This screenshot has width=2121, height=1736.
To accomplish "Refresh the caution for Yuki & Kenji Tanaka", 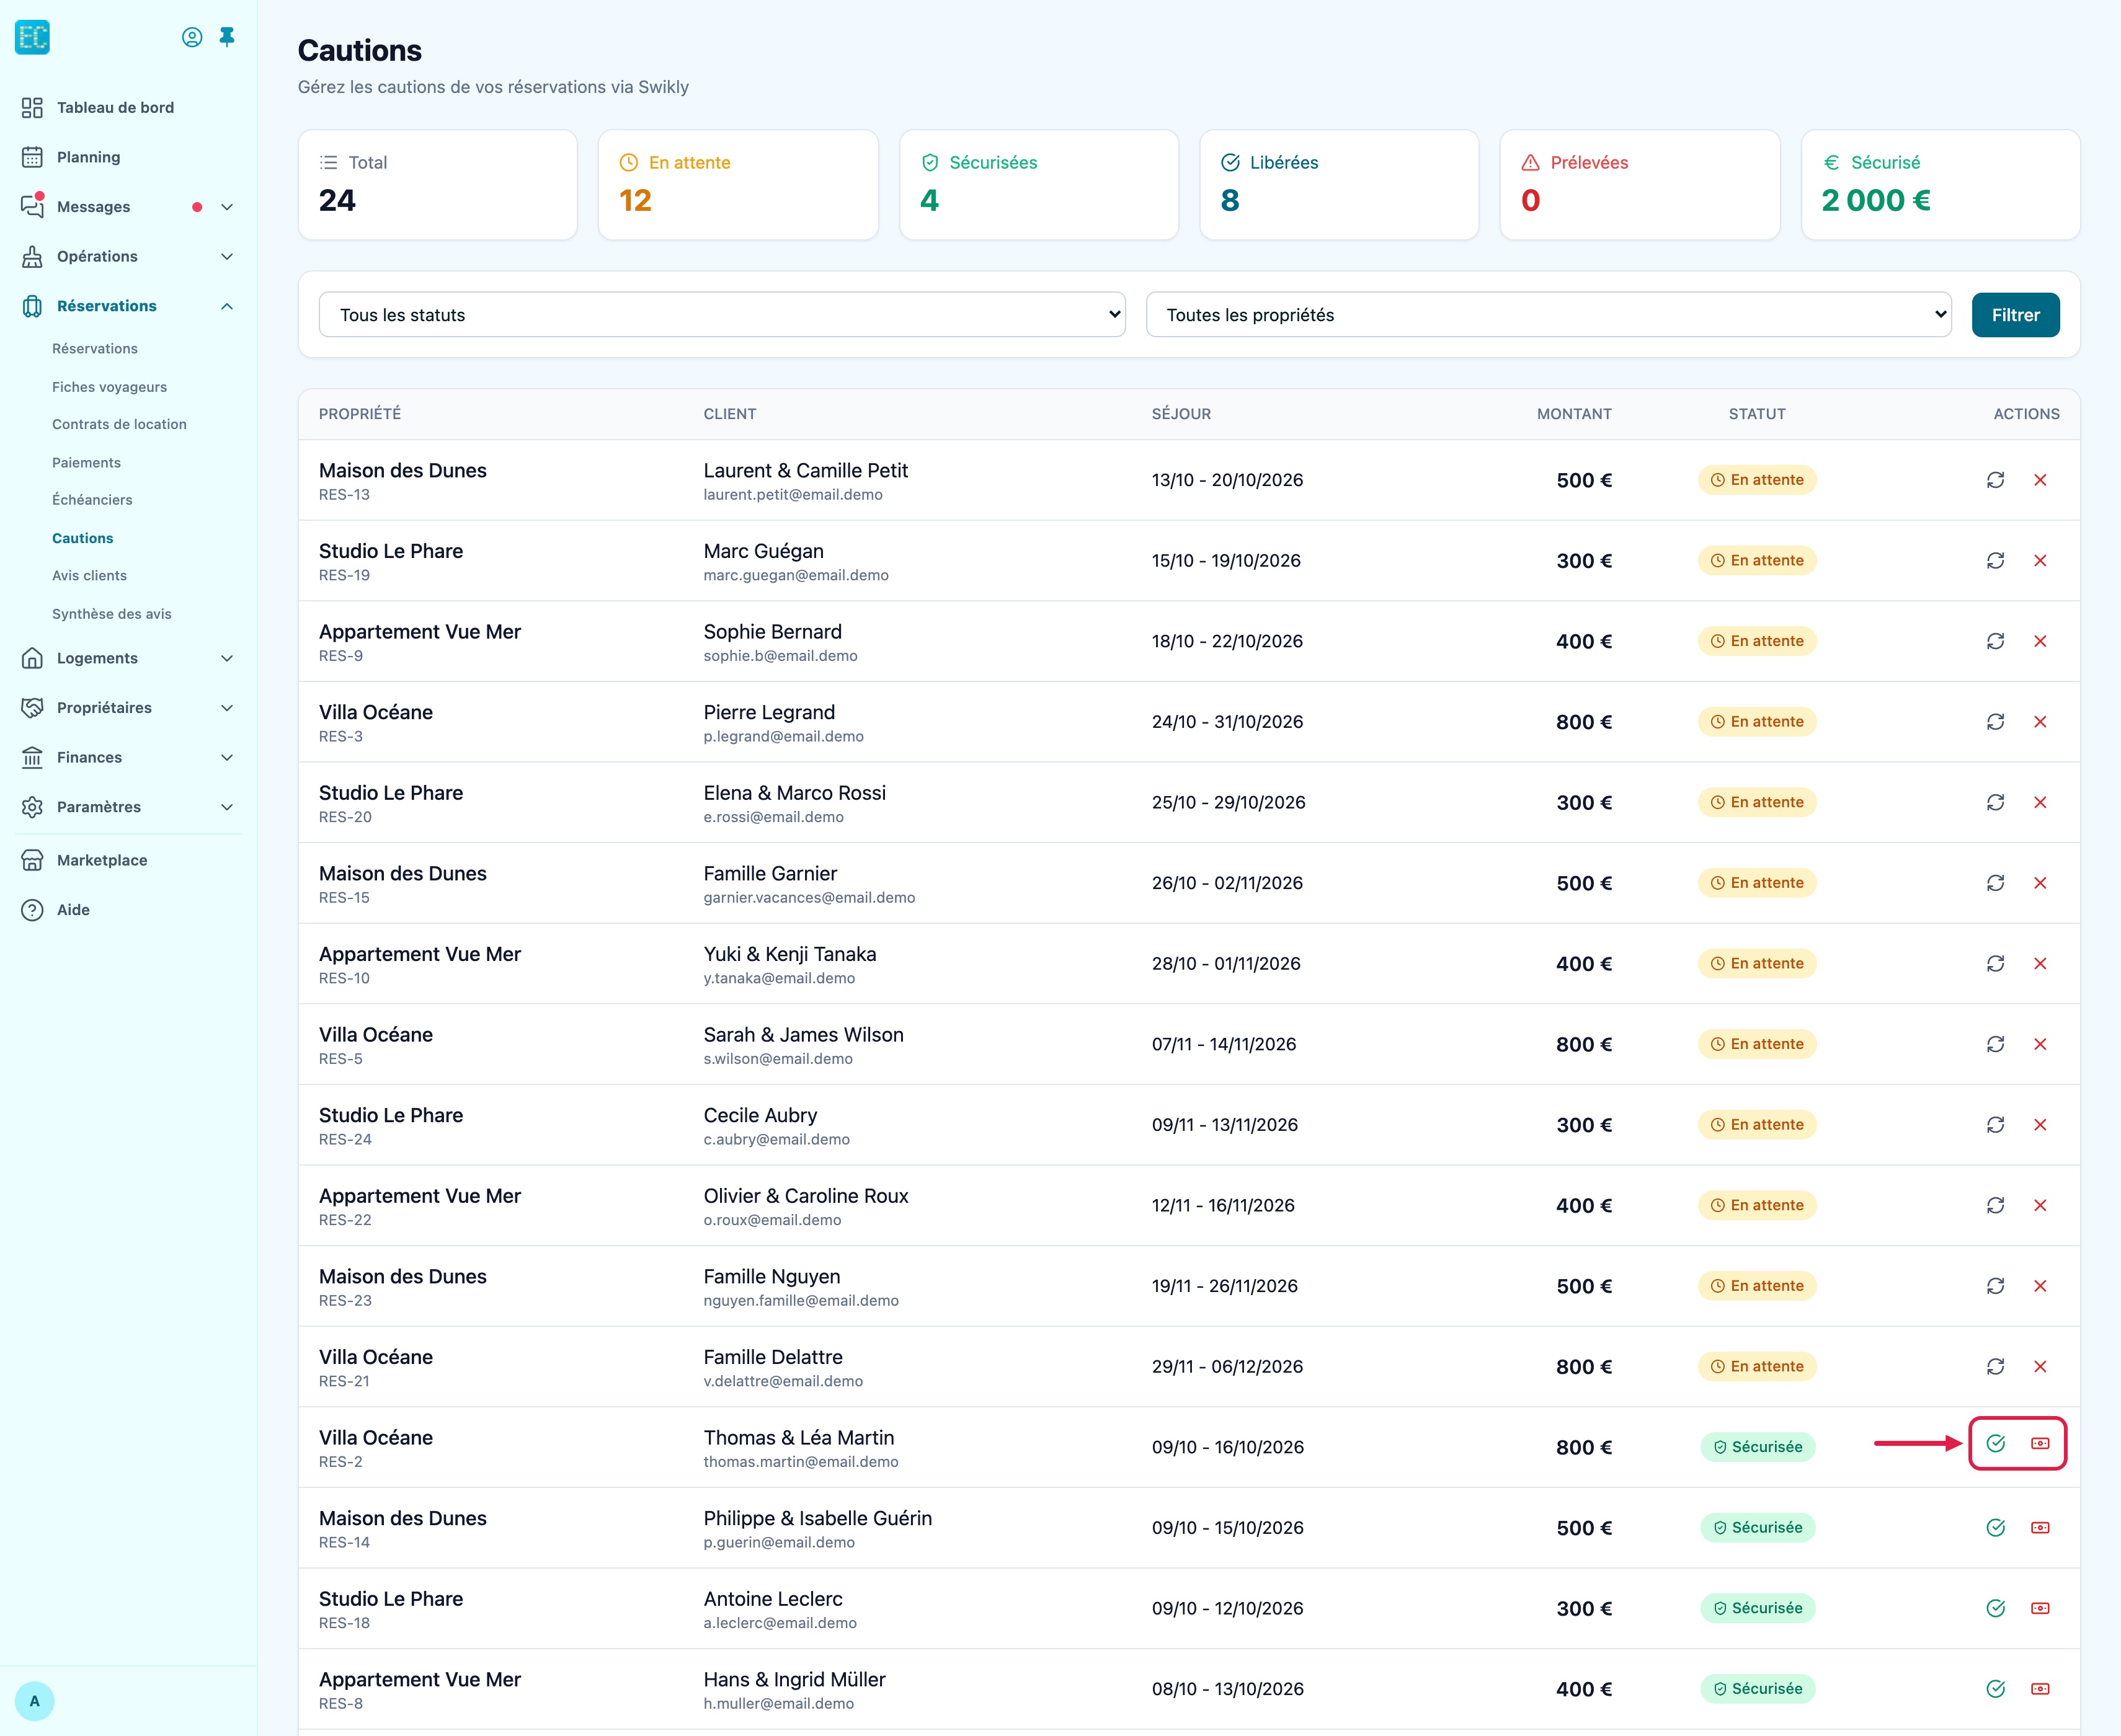I will 1995,964.
